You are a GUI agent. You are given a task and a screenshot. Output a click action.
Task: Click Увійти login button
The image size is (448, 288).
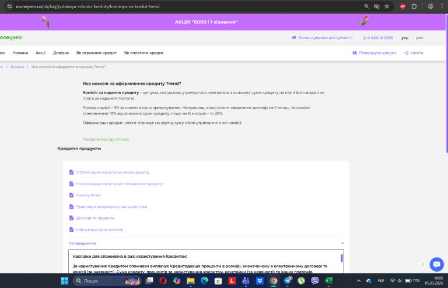pos(414,53)
